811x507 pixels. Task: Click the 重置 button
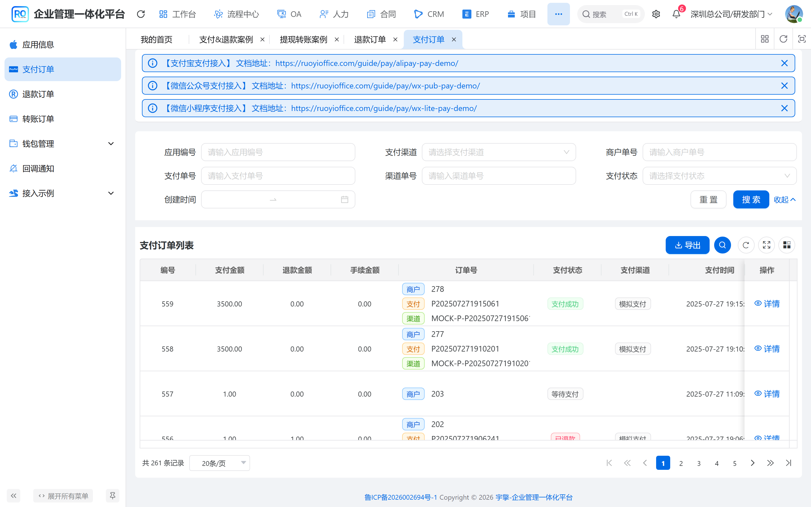coord(708,199)
